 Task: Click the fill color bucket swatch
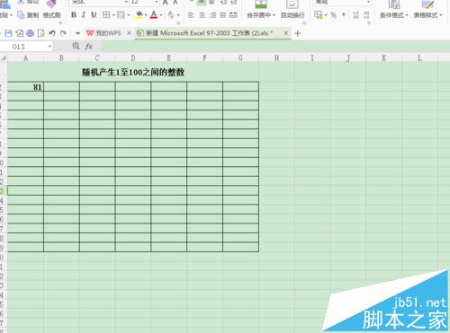click(x=139, y=14)
